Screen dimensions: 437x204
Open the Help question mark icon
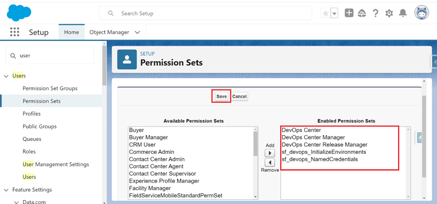[375, 13]
